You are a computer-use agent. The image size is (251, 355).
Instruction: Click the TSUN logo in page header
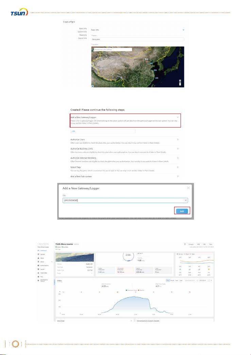(x=19, y=12)
